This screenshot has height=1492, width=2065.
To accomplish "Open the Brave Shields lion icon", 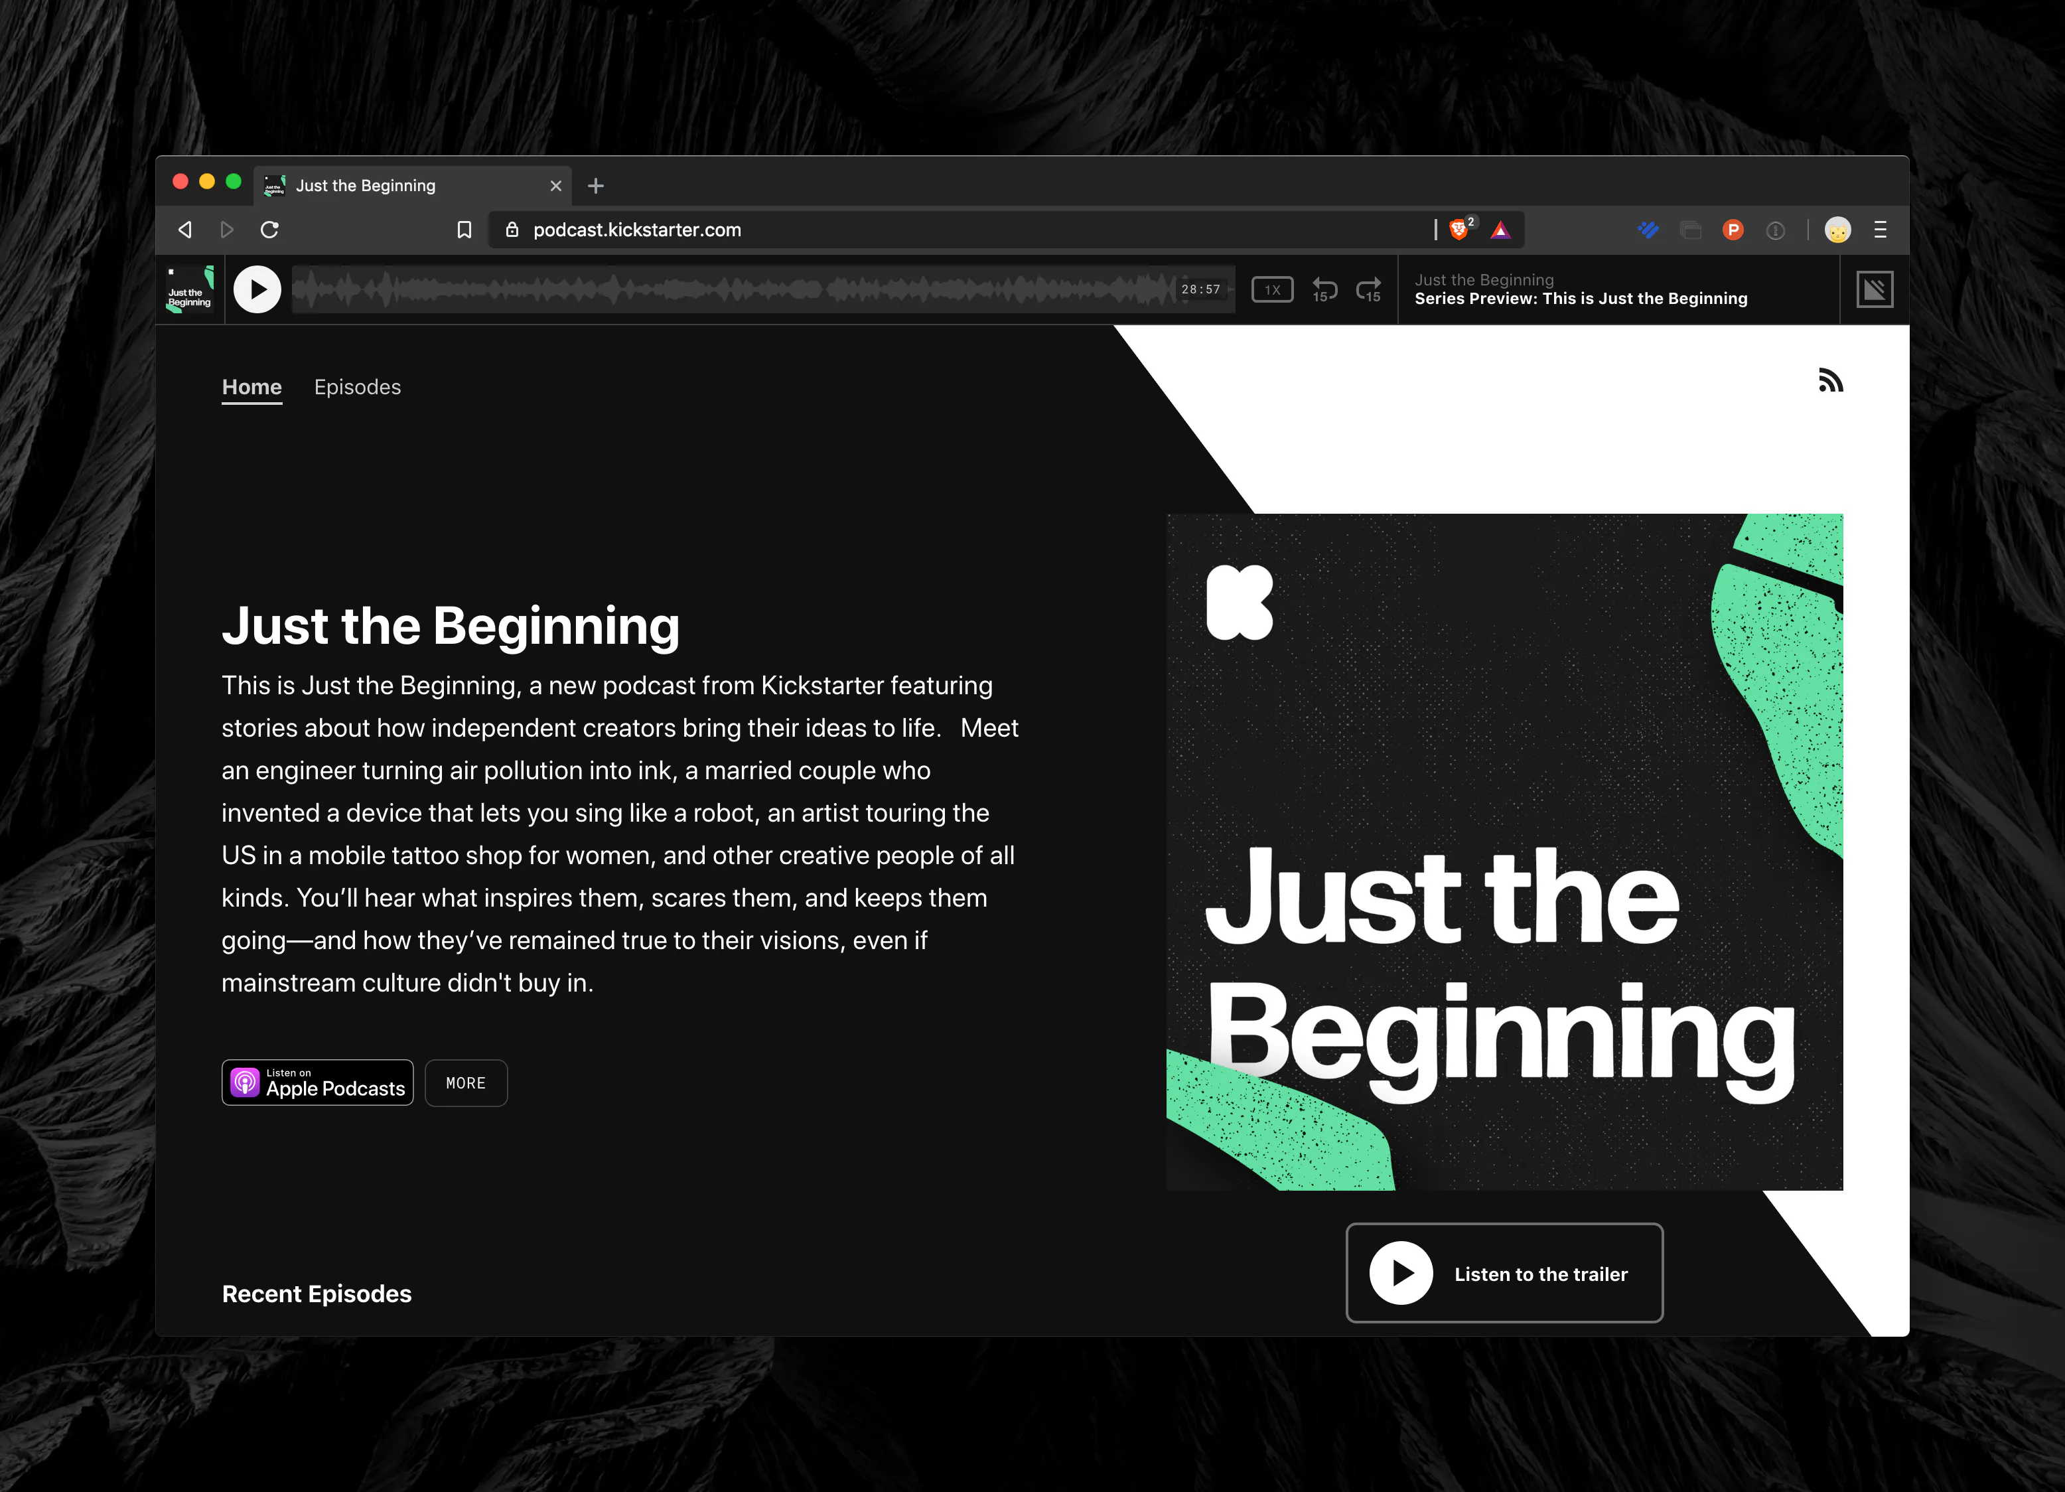I will 1460,230.
